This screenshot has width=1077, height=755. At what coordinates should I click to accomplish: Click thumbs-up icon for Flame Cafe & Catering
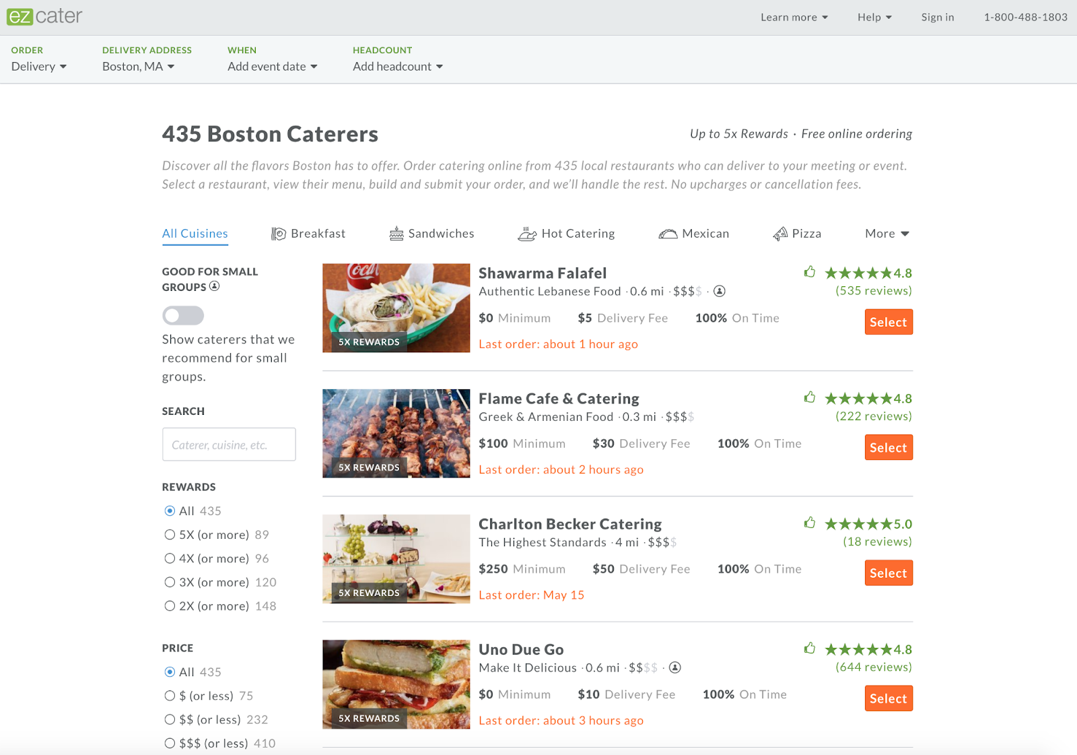810,397
